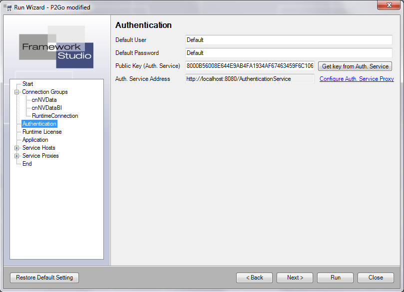
Task: Select the Authentication tree item
Action: pos(39,124)
